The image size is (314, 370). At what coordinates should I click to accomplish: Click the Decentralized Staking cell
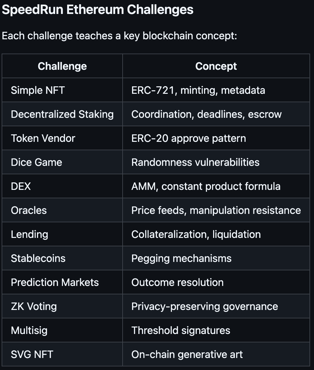point(62,114)
